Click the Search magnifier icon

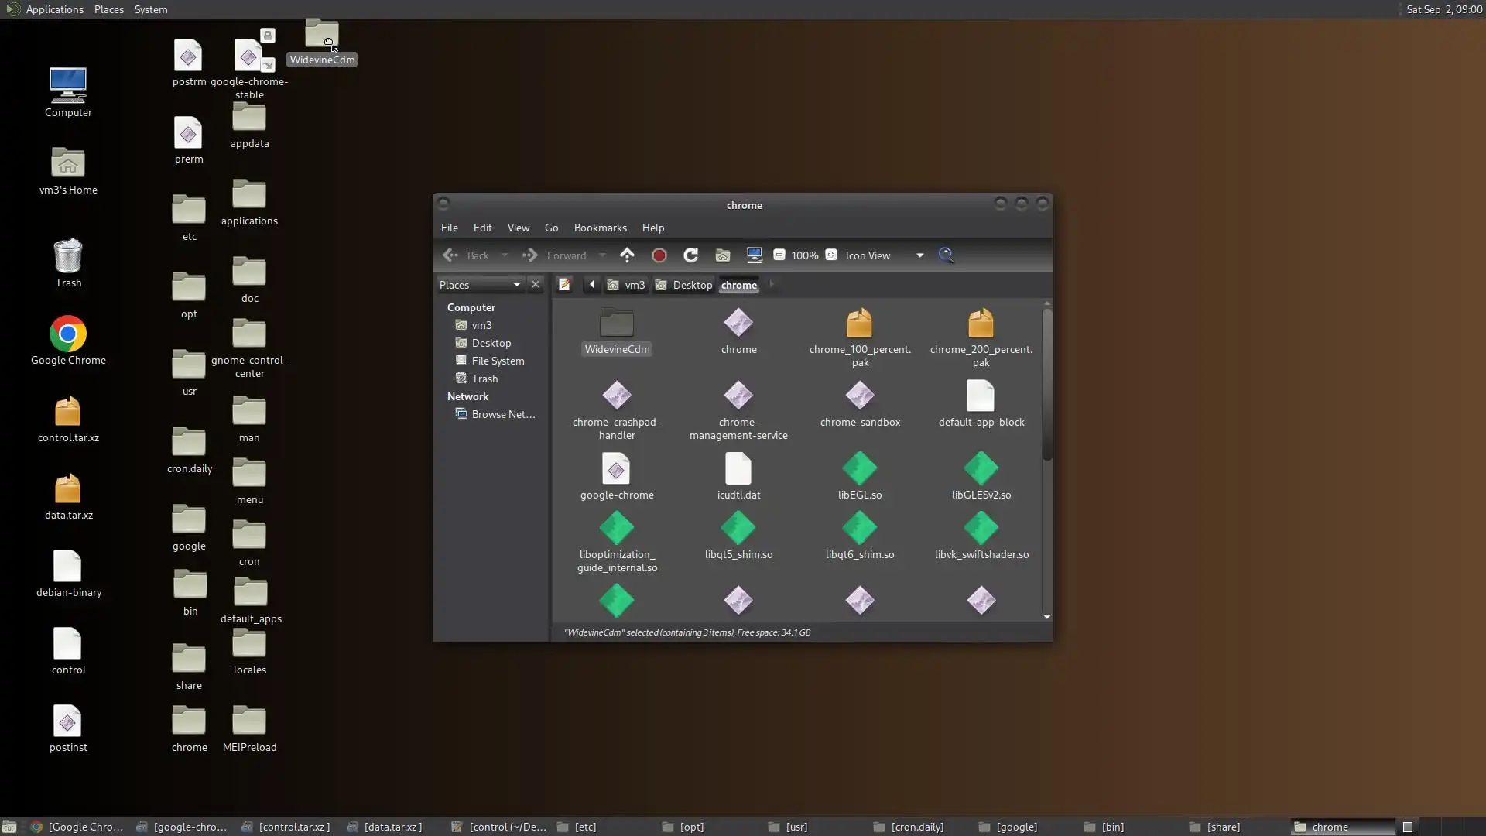[945, 255]
